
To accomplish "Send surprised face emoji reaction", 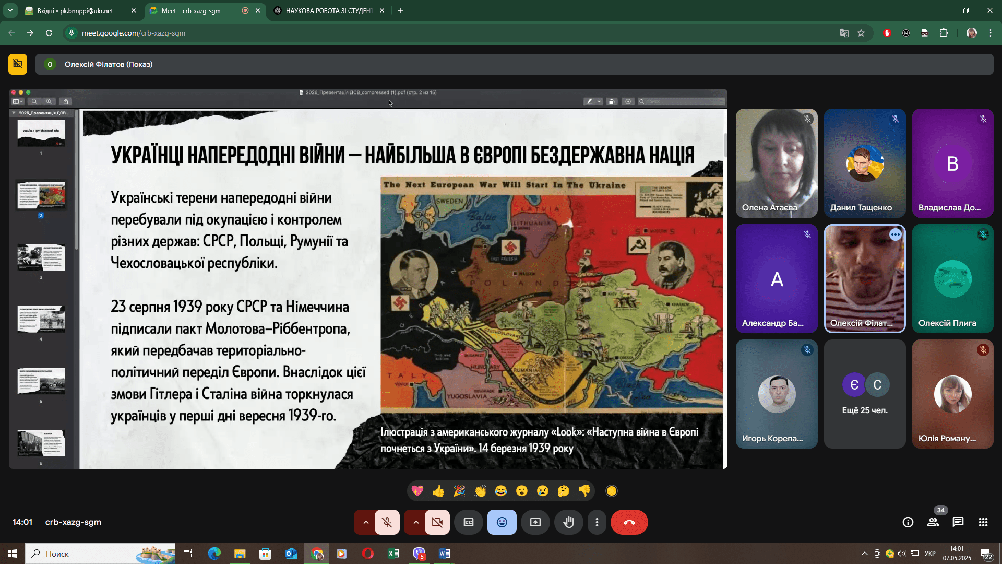I will pos(522,491).
